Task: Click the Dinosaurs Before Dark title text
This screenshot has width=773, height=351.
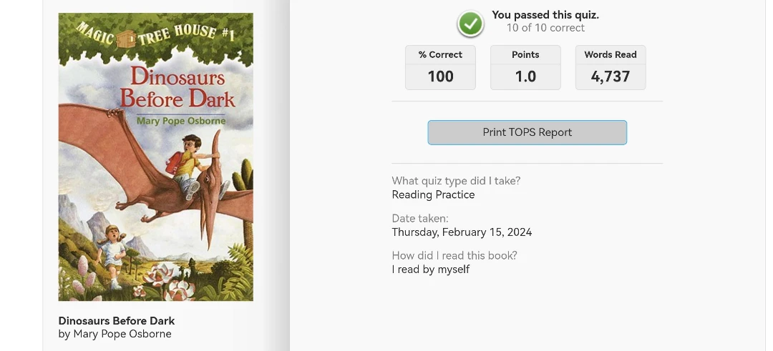Action: [x=117, y=320]
